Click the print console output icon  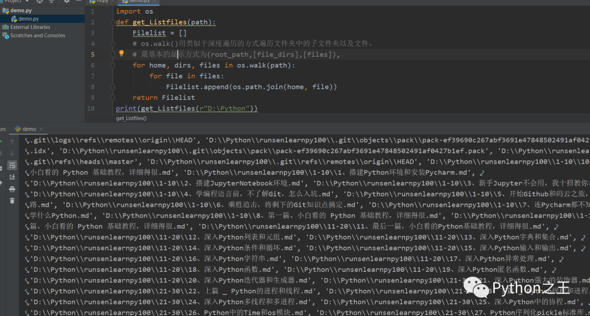point(12,189)
